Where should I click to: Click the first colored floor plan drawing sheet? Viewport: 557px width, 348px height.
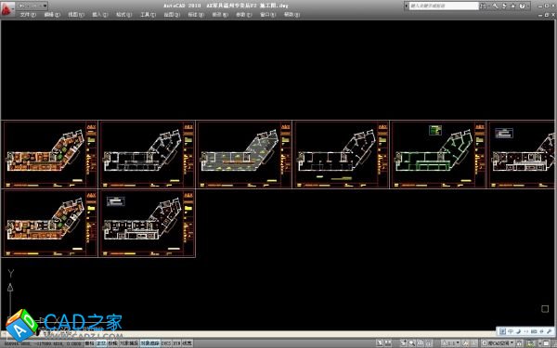click(50, 154)
